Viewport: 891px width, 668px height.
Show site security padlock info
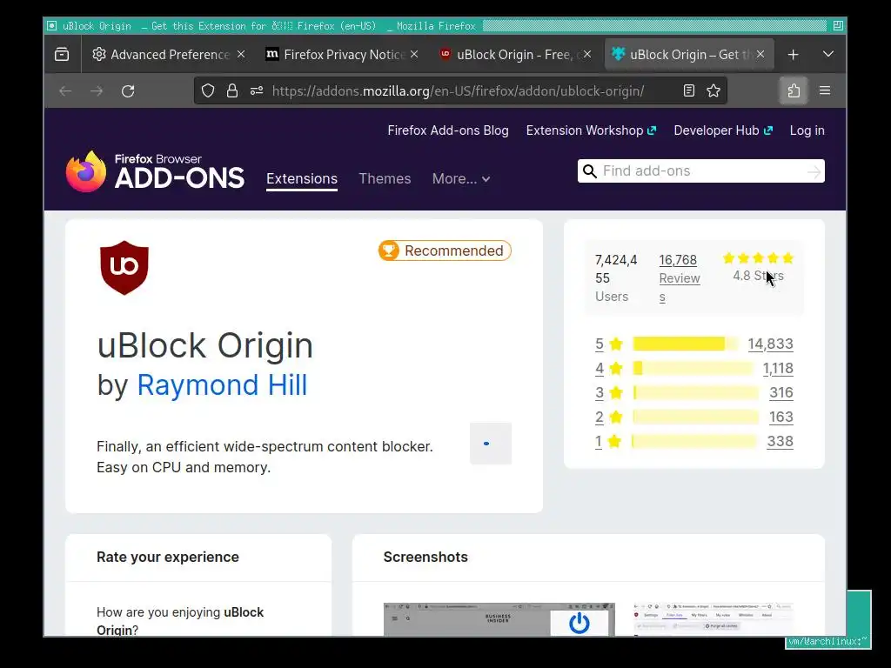[x=231, y=90]
